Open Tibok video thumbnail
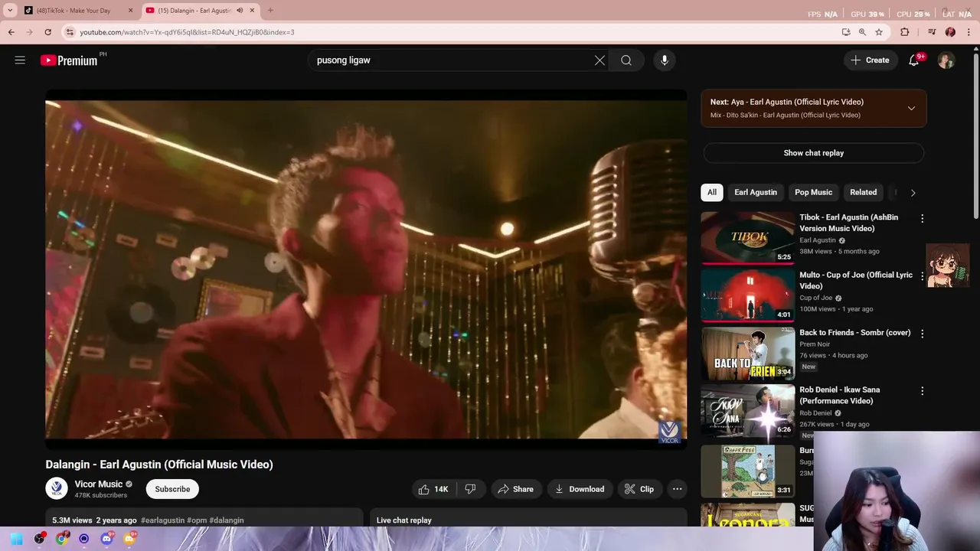Viewport: 980px width, 551px height. [748, 237]
